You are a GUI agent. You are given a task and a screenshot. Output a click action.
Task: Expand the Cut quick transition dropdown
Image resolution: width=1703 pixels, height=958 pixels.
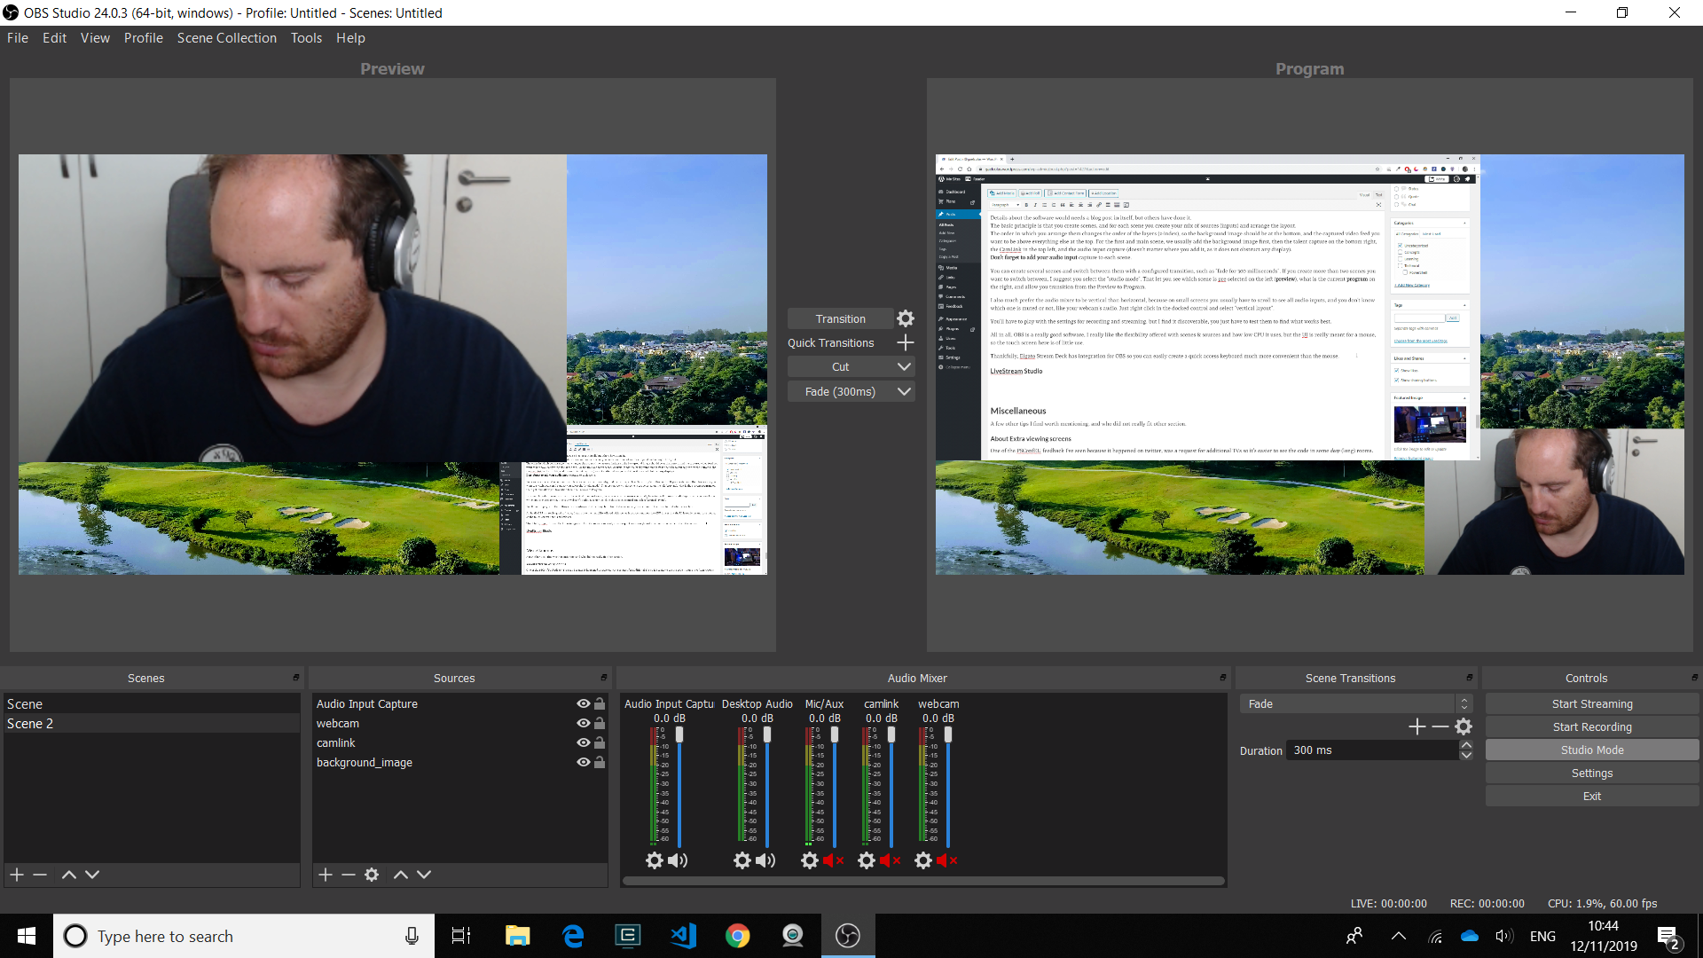[904, 366]
